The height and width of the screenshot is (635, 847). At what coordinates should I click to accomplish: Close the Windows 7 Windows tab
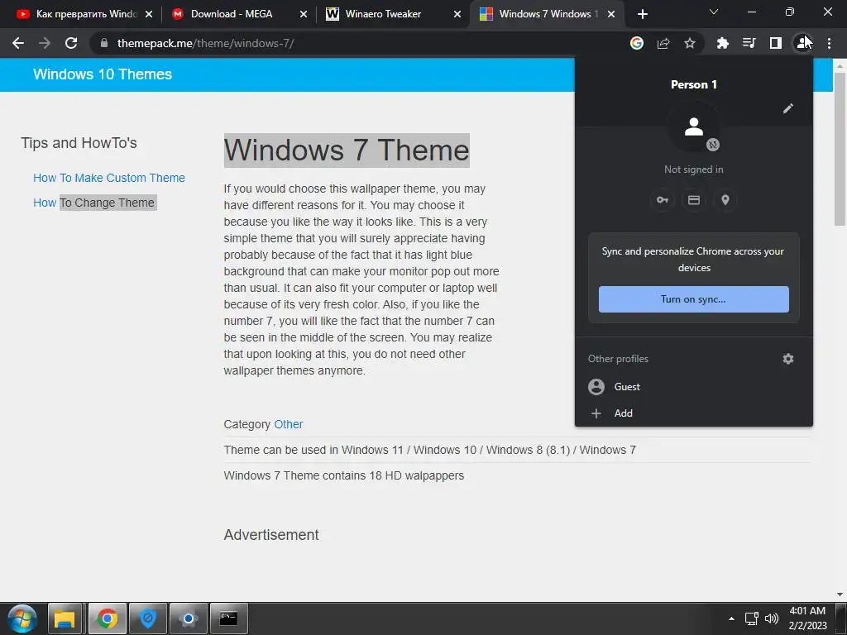(611, 14)
